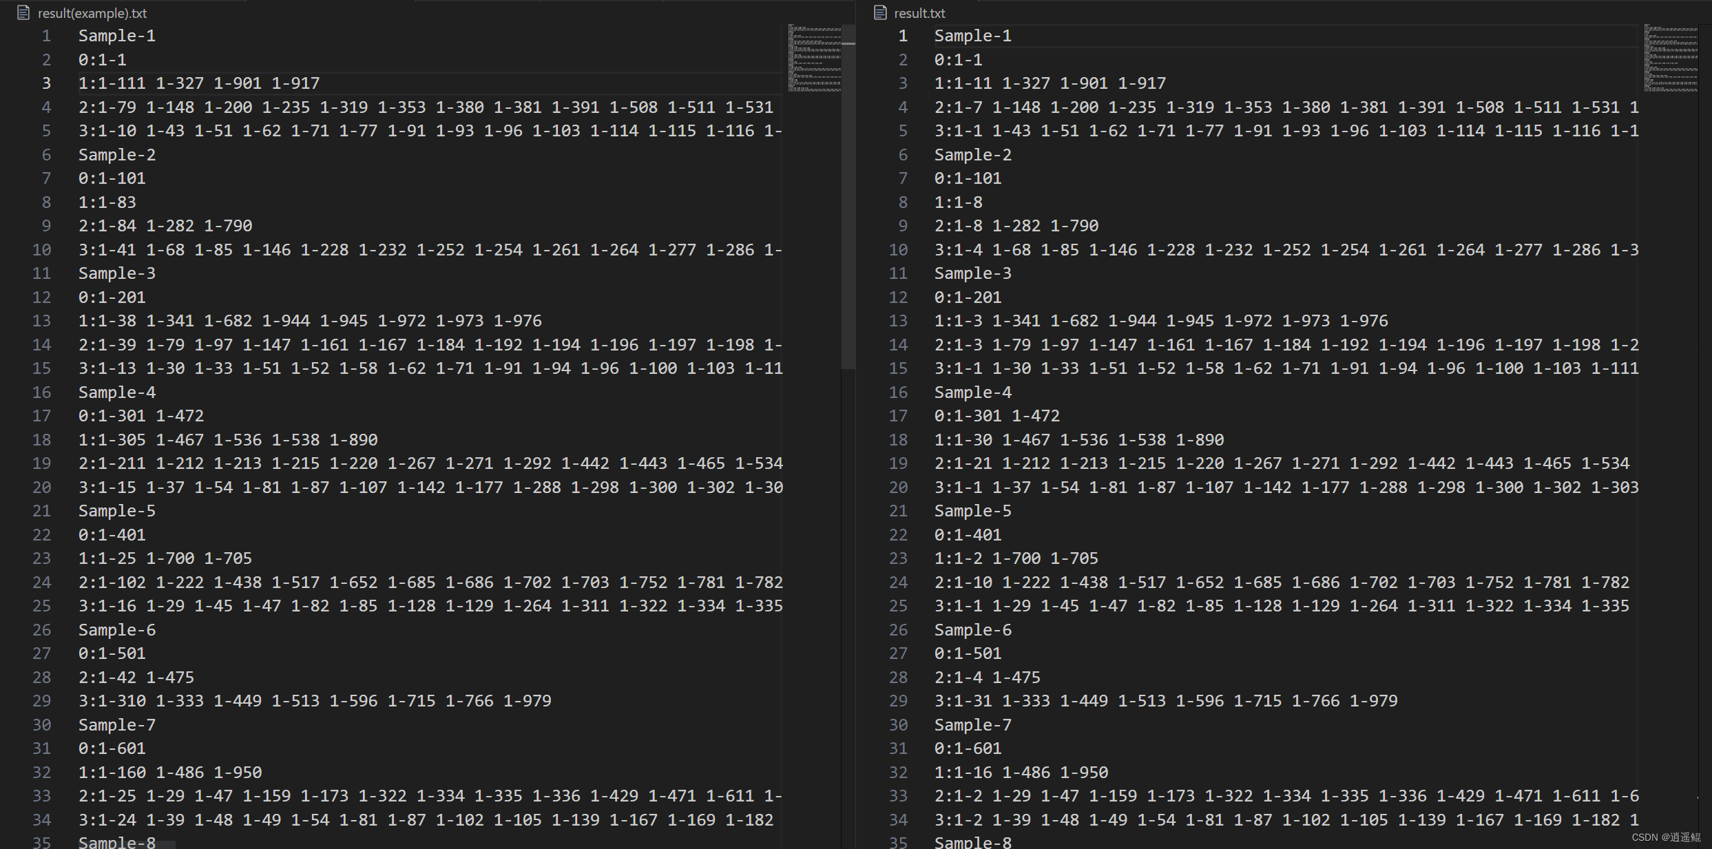Screen dimensions: 1712x849
Task: Click '0:1-101' in left editor
Action: tap(112, 178)
